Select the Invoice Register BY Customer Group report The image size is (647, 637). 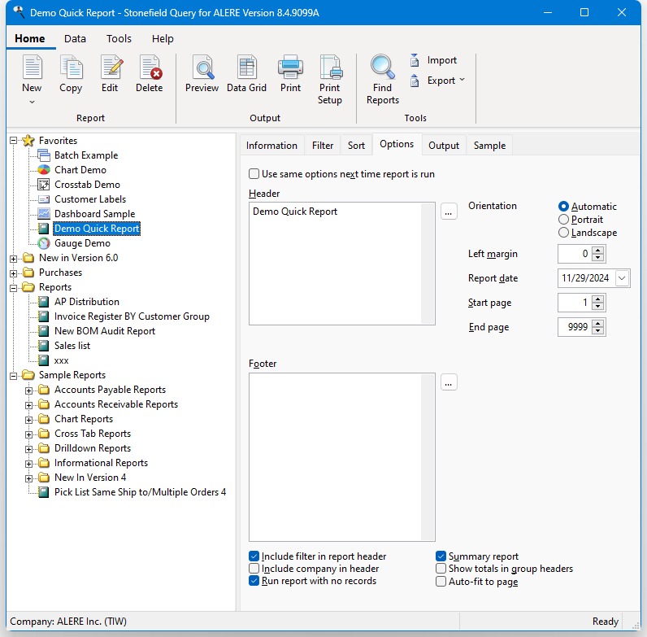coord(132,316)
